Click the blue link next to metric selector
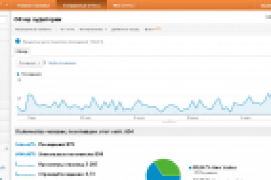The image size is (271, 180). pos(62,63)
